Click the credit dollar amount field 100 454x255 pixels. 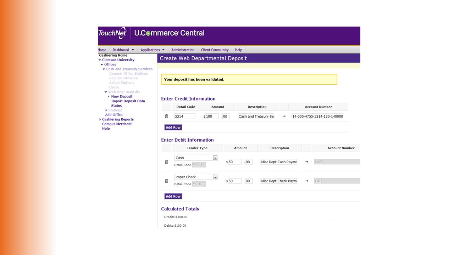pos(212,116)
